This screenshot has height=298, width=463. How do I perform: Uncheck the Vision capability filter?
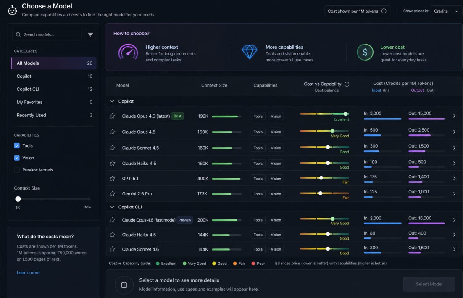pyautogui.click(x=17, y=158)
